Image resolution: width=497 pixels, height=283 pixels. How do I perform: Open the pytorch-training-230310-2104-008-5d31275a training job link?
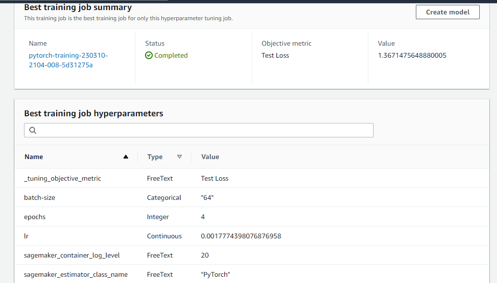(68, 59)
